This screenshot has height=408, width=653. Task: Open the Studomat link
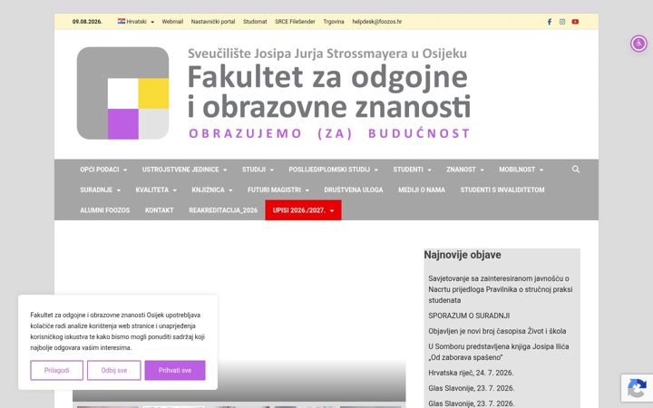255,22
